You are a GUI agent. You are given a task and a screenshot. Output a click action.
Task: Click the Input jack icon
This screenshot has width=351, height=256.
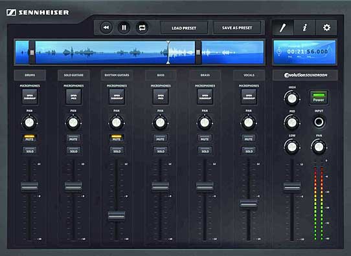[x=319, y=122]
